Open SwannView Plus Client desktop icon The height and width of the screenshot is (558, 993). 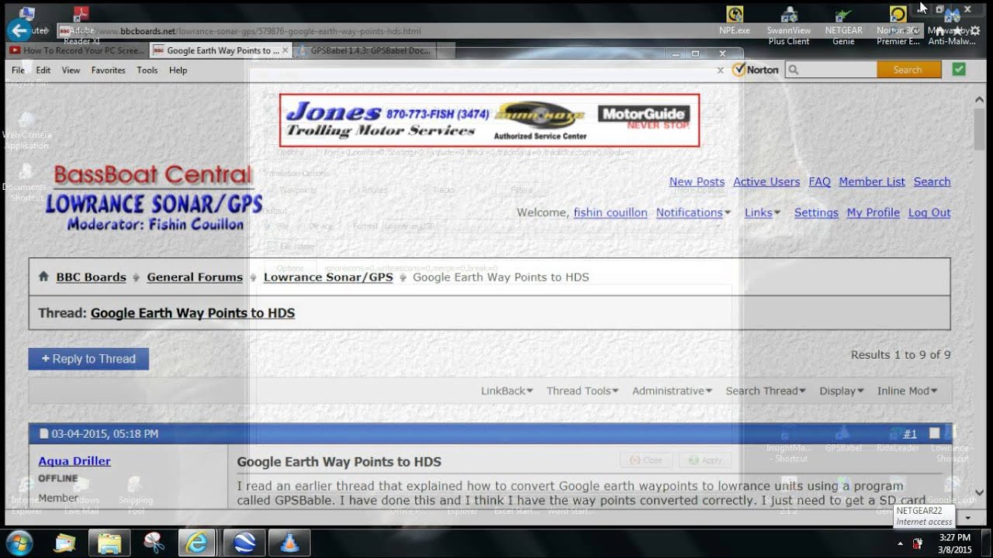click(x=788, y=26)
